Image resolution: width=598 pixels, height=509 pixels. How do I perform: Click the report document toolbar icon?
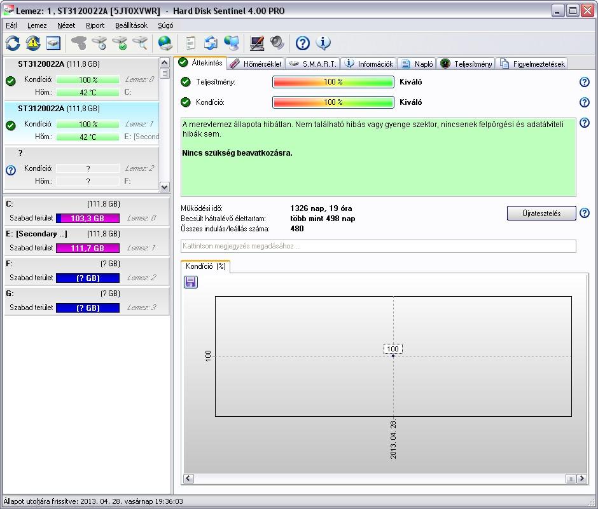pyautogui.click(x=190, y=43)
